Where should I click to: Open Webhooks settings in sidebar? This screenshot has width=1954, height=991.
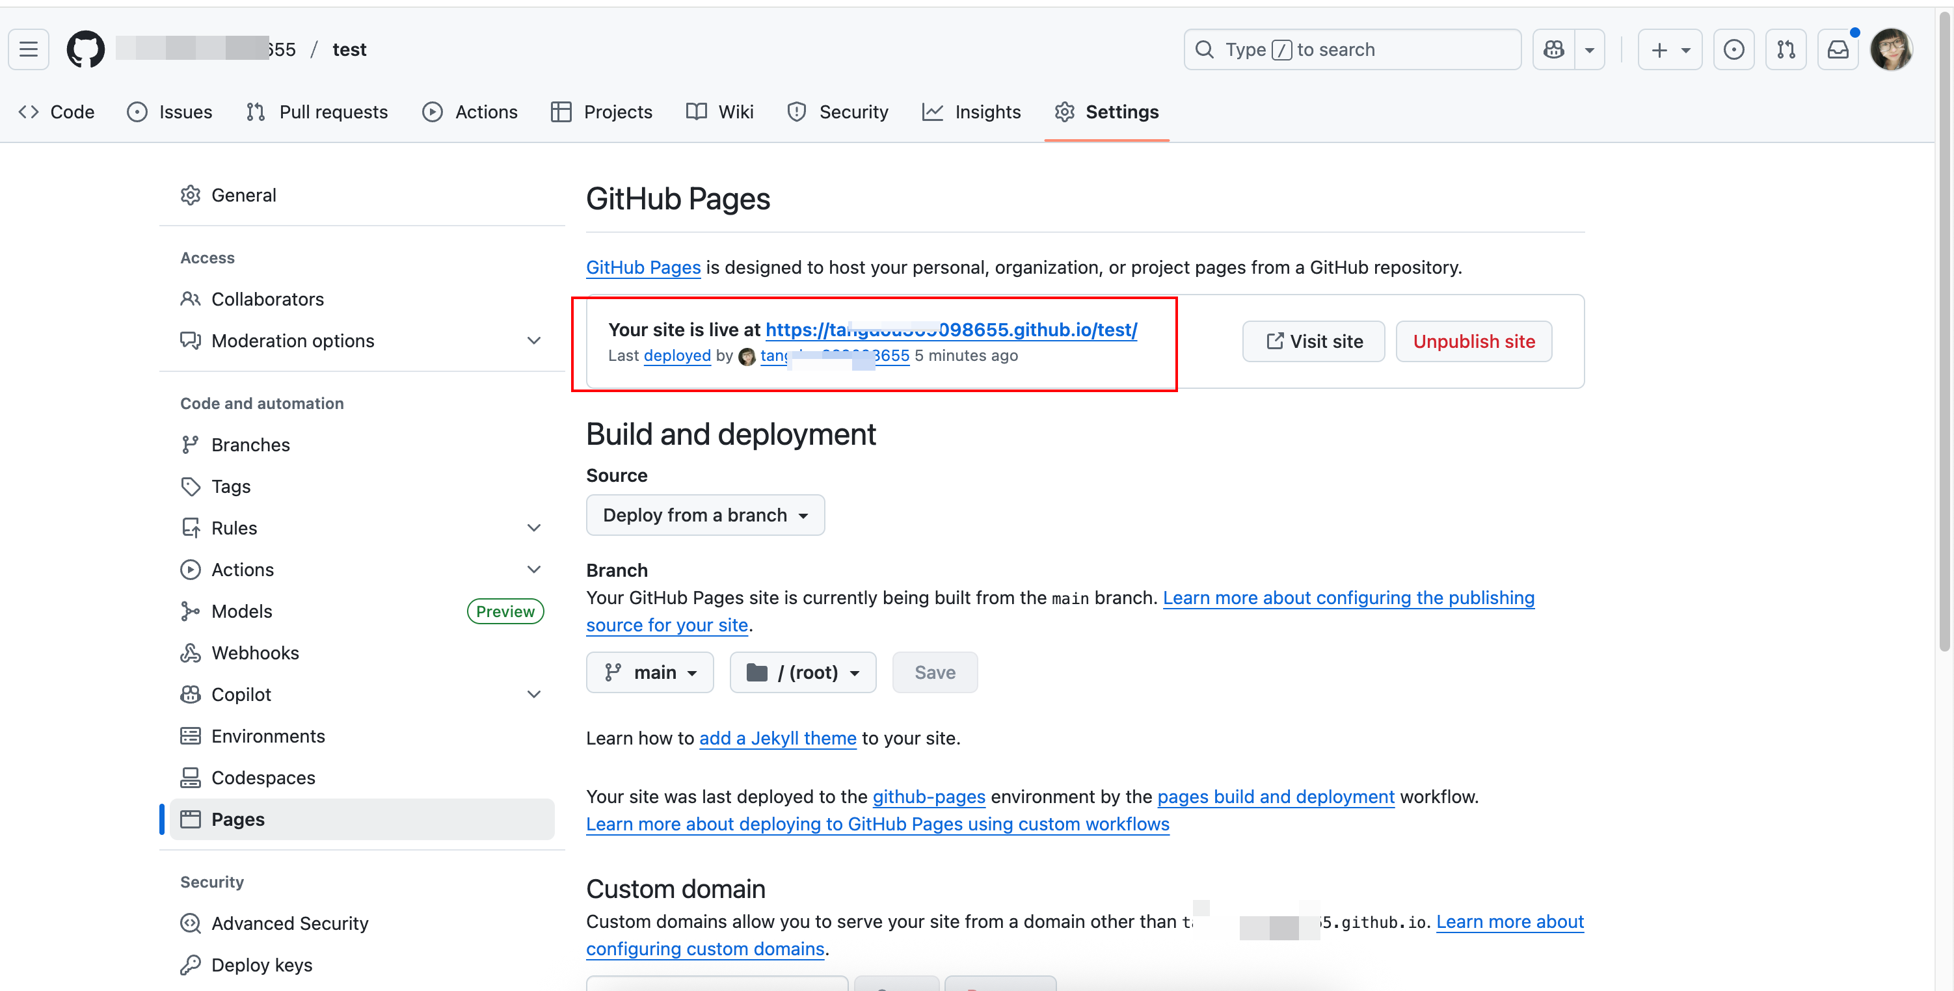pyautogui.click(x=255, y=652)
